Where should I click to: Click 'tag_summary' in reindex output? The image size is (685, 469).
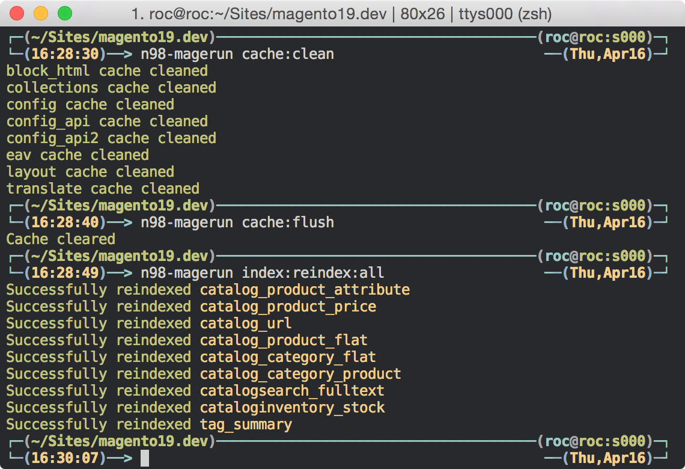(246, 425)
